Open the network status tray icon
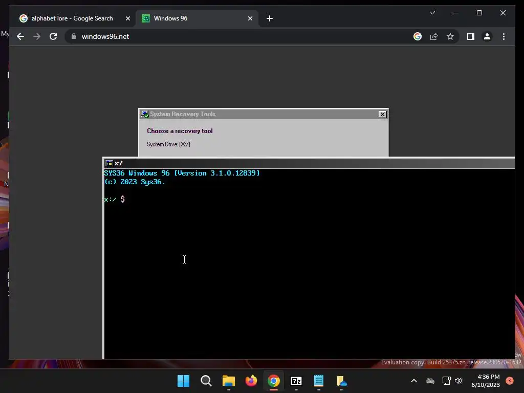 click(446, 381)
